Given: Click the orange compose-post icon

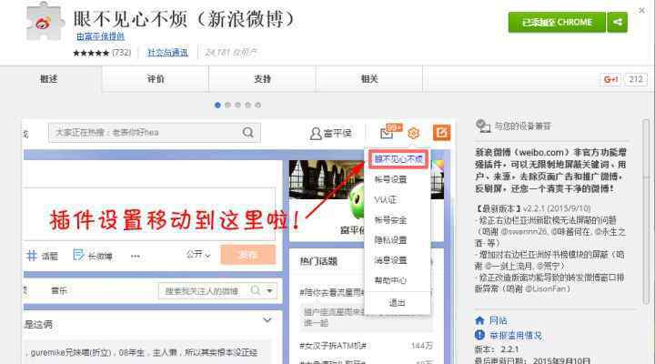Looking at the screenshot, I should [441, 133].
